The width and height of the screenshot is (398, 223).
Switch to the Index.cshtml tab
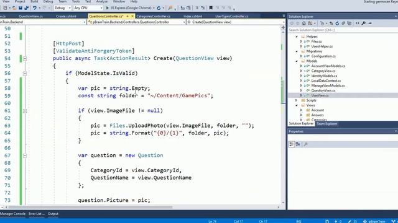pyautogui.click(x=193, y=16)
